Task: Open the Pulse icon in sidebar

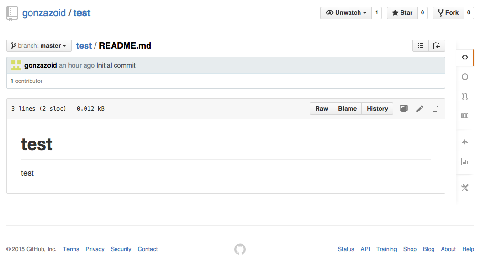Action: 465,142
